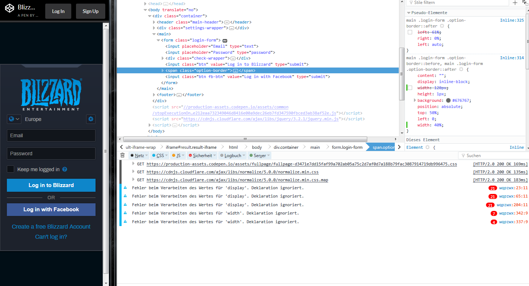
Task: Click the ellipsis badge inside option-border span
Action: [236, 70]
